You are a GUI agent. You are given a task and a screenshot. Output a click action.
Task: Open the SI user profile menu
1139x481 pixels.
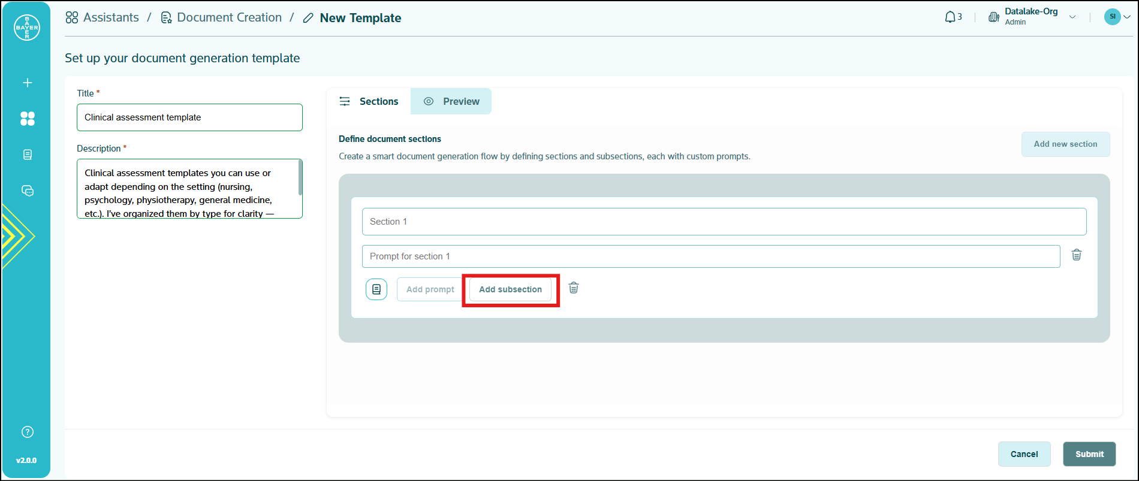[1117, 17]
